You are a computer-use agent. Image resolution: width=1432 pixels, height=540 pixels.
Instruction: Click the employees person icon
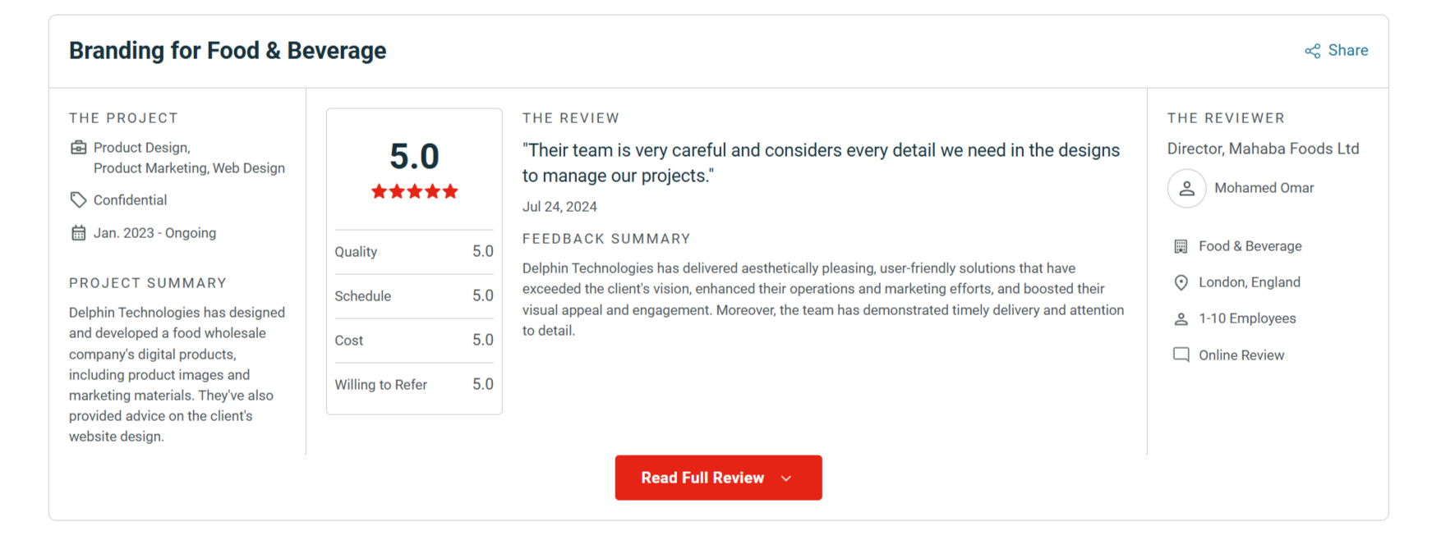(x=1181, y=319)
